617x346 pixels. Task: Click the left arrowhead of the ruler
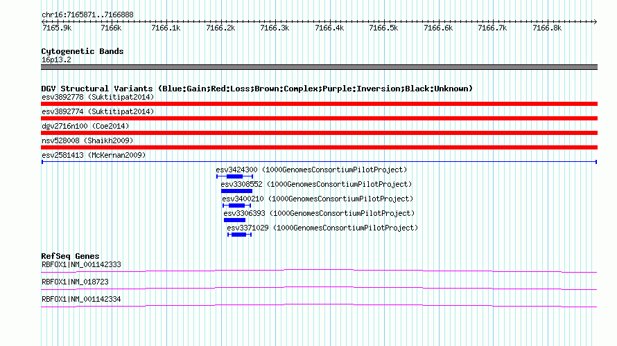pos(43,21)
